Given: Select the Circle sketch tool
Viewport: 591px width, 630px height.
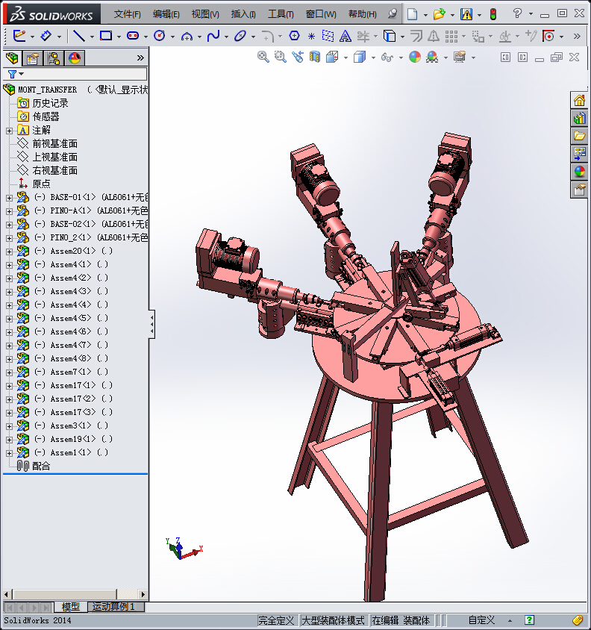Looking at the screenshot, I should (160, 36).
